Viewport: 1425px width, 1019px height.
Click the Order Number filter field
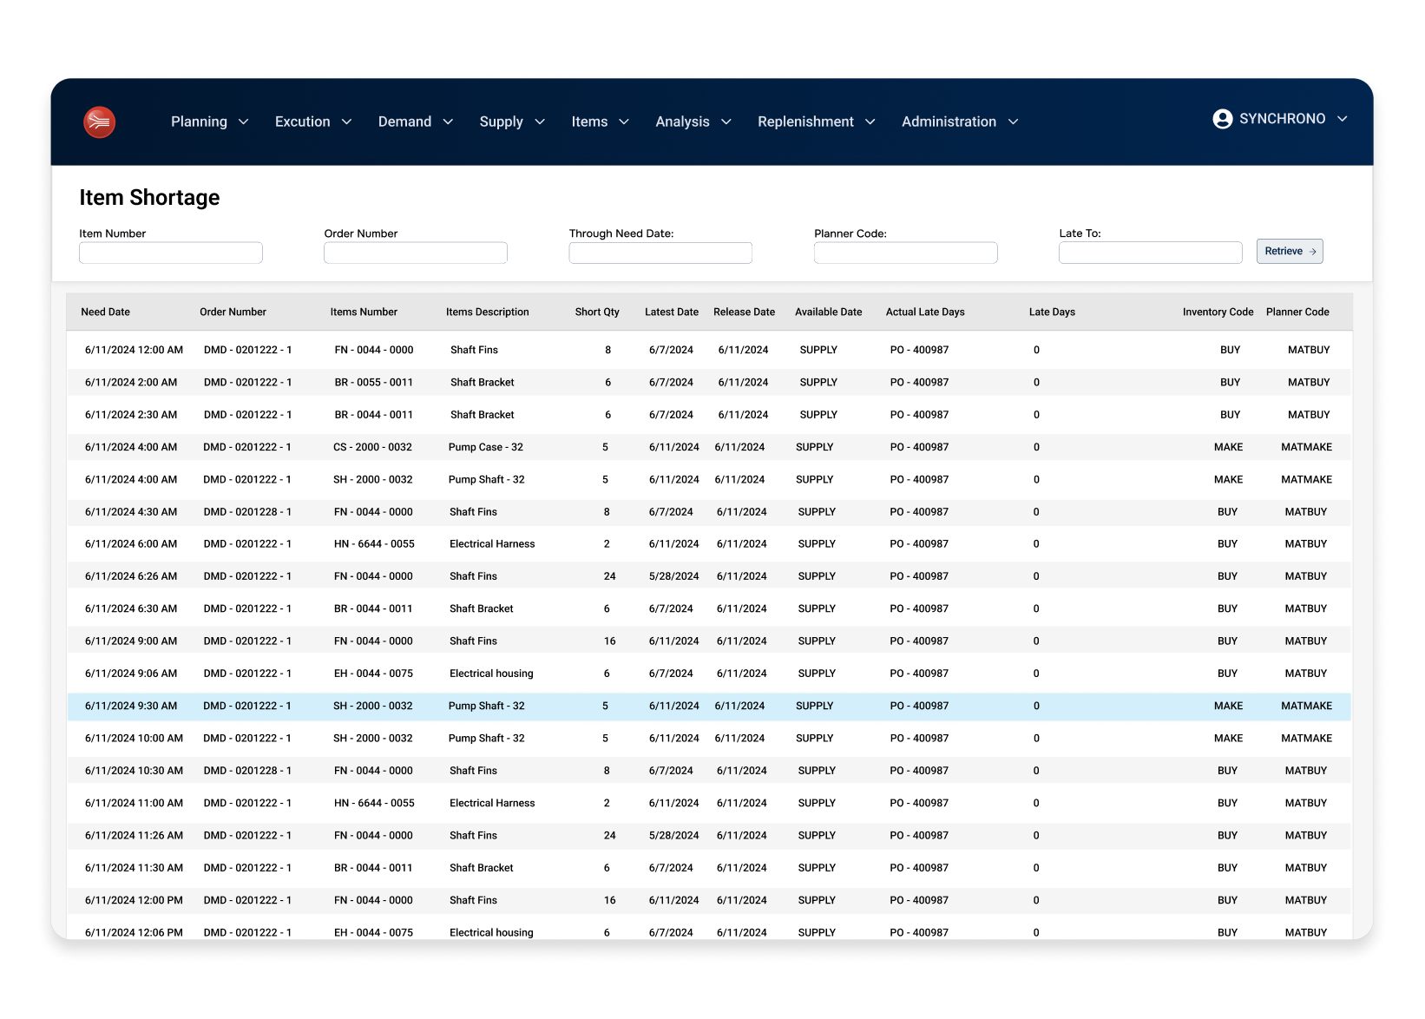coord(416,253)
